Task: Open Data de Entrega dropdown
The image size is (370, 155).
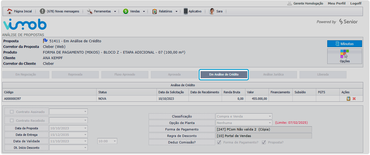Action: click(x=85, y=135)
